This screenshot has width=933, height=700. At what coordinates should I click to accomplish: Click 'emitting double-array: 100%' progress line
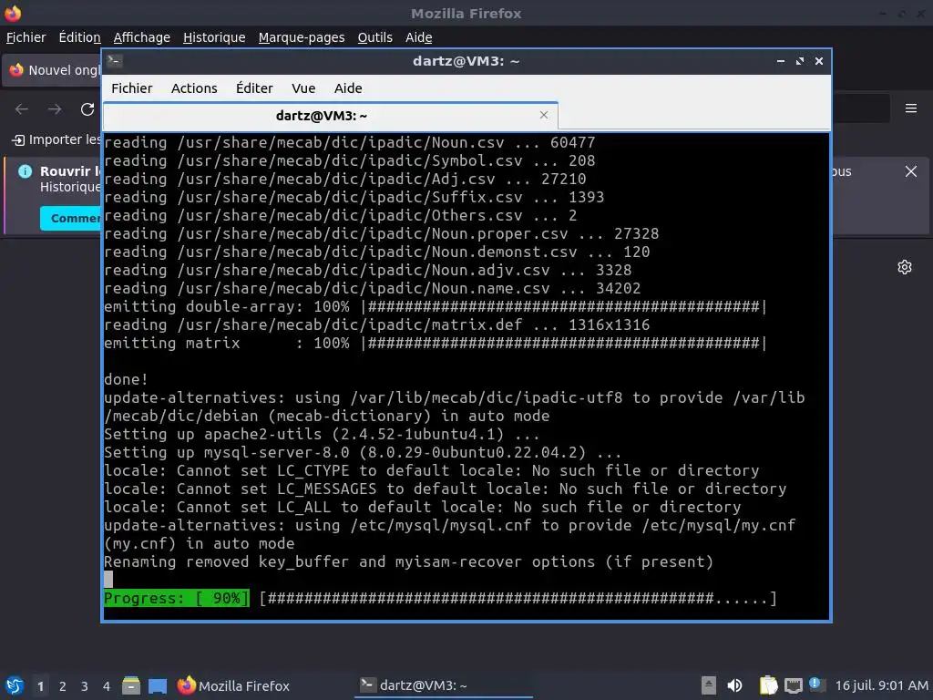[436, 306]
